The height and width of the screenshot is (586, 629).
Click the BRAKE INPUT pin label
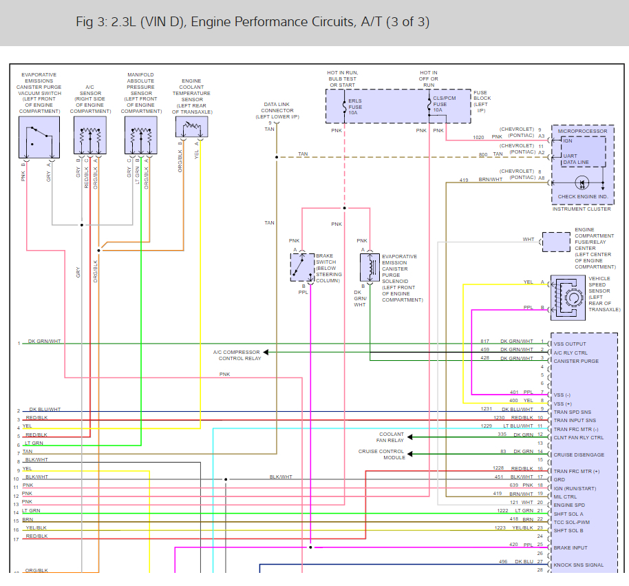tap(571, 547)
